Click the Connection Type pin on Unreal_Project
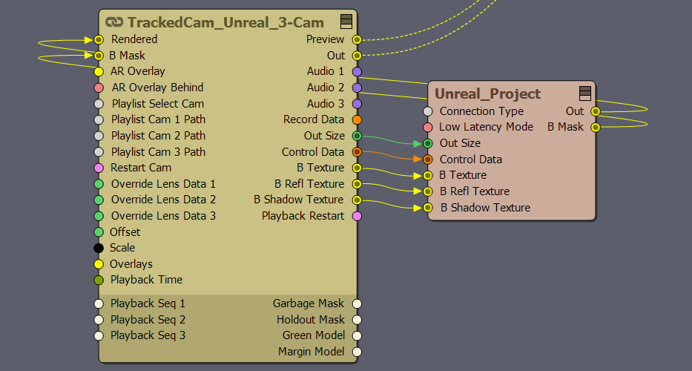Viewport: 692px width, 371px height. 428,111
